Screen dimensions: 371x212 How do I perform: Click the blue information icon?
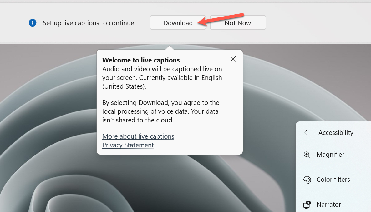[x=33, y=23]
